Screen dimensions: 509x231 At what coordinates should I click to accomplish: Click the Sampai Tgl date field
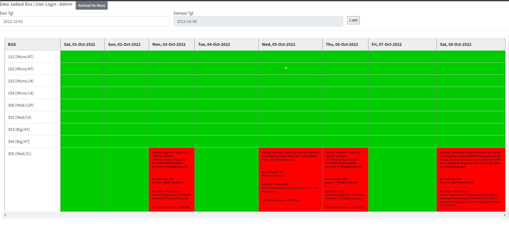pyautogui.click(x=258, y=21)
